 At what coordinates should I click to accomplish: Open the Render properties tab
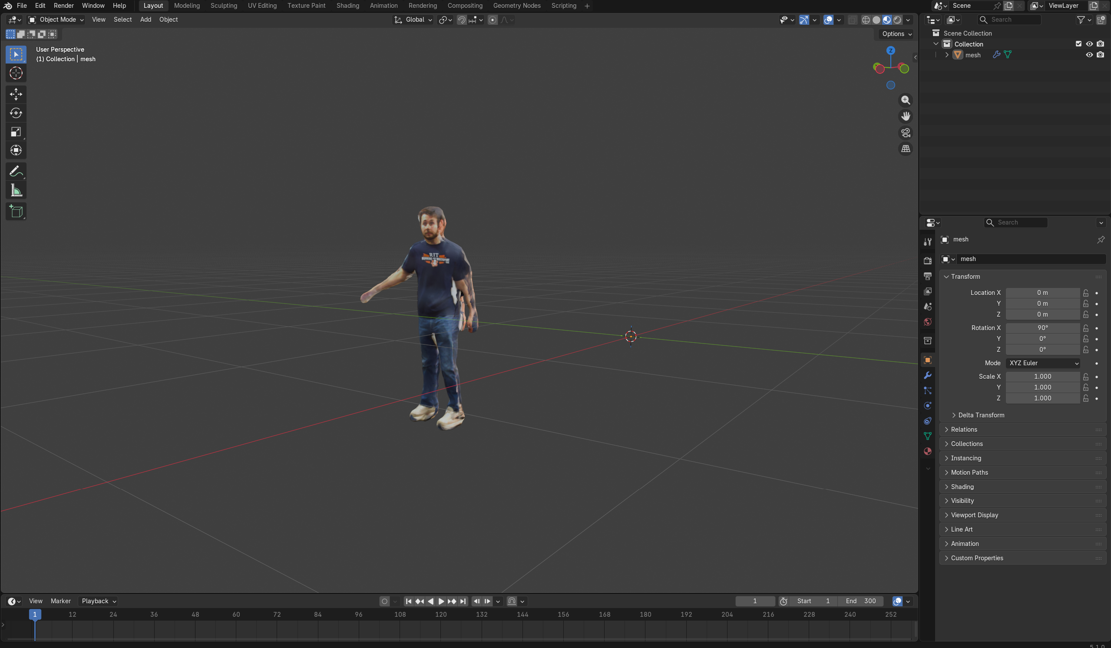(927, 261)
